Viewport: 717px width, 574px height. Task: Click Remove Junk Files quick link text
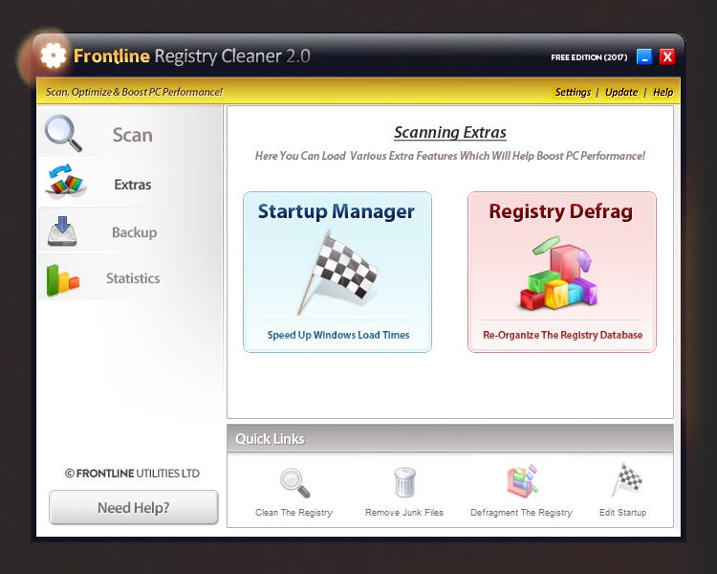point(404,513)
